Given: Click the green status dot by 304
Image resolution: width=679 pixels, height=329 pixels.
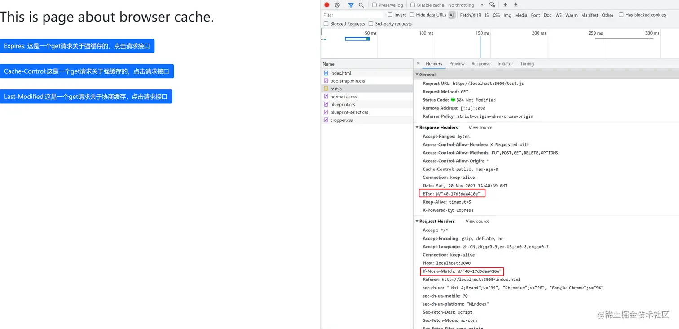Looking at the screenshot, I should tap(453, 100).
